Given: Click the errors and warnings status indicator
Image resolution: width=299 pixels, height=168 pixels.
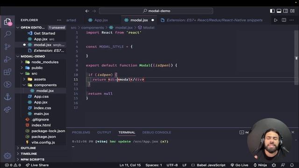Looking at the screenshot, I should coord(13,165).
